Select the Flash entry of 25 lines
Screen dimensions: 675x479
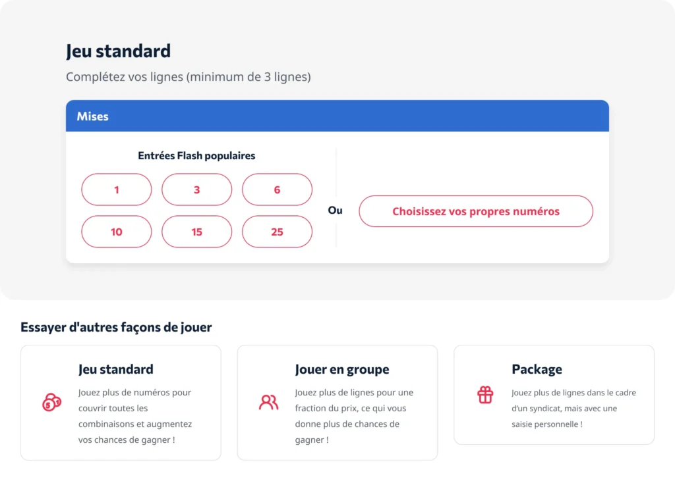(x=277, y=232)
